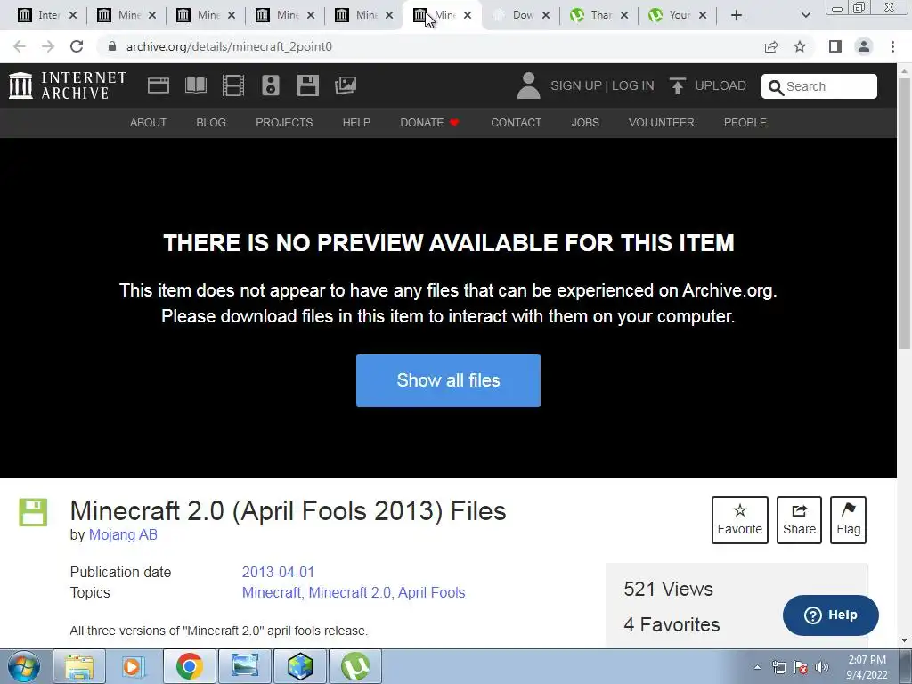Image resolution: width=912 pixels, height=684 pixels.
Task: Open the Internet Archive home logo
Action: click(68, 85)
